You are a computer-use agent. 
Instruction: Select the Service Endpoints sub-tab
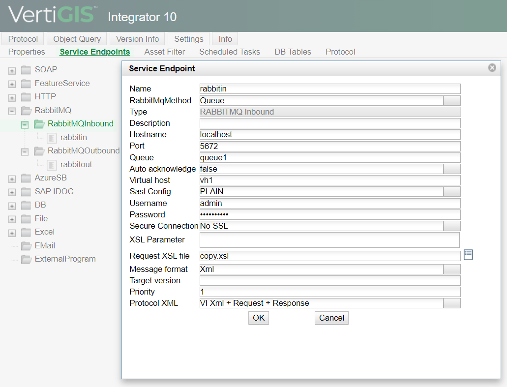point(95,52)
